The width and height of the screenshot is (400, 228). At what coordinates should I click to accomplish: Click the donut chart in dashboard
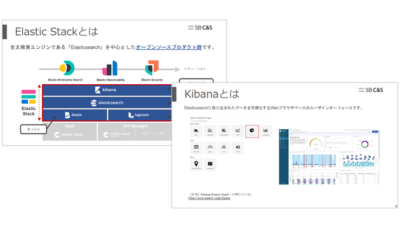pos(365,144)
